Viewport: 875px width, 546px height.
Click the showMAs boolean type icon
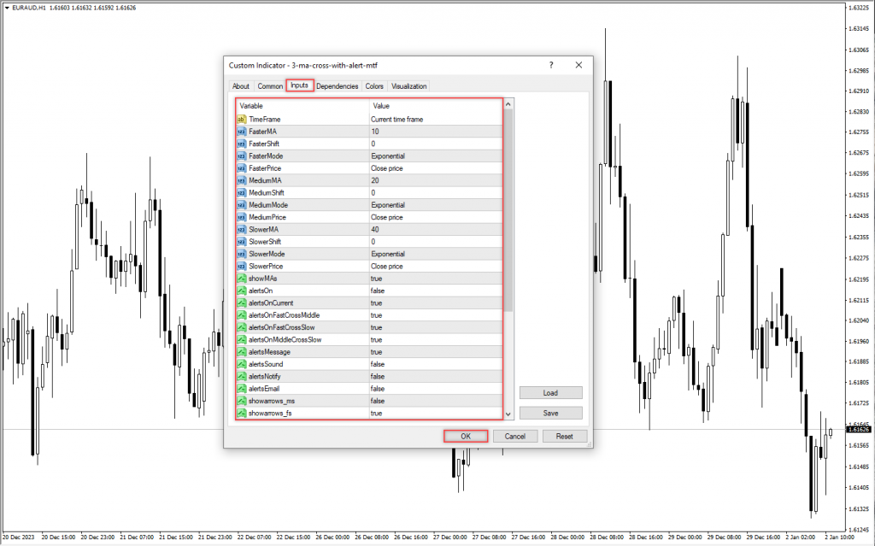point(241,279)
